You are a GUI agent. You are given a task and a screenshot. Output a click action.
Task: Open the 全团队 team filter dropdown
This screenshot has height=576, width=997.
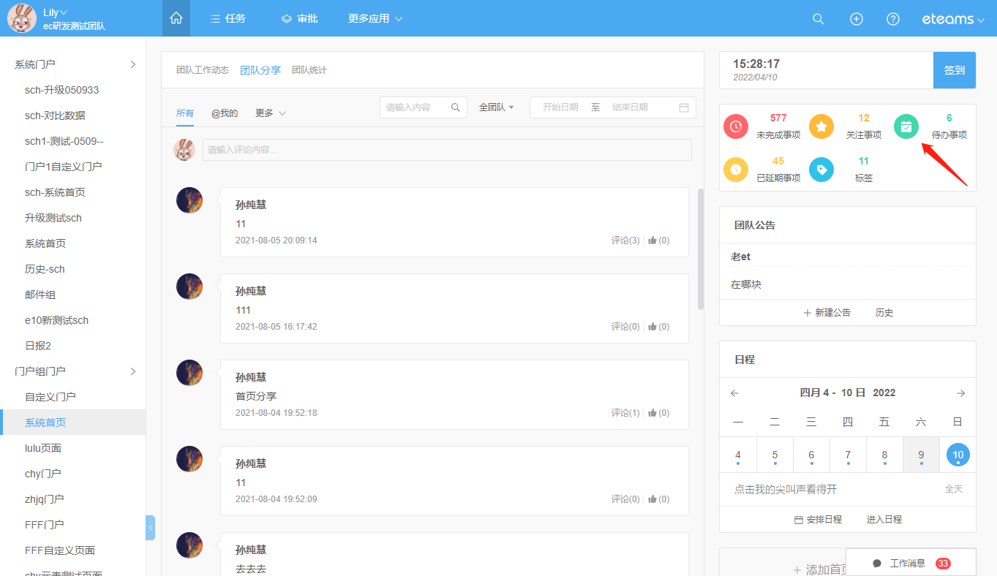(x=497, y=107)
